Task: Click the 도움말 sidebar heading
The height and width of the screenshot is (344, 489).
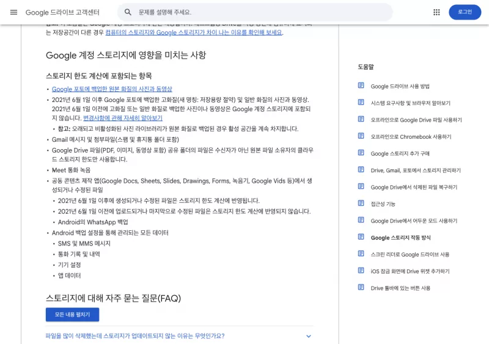Action: click(x=366, y=67)
